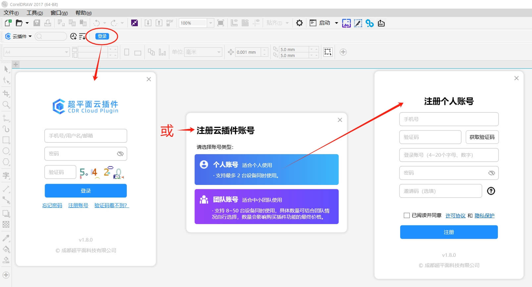
Task: Click the Export icon
Action: click(x=159, y=23)
